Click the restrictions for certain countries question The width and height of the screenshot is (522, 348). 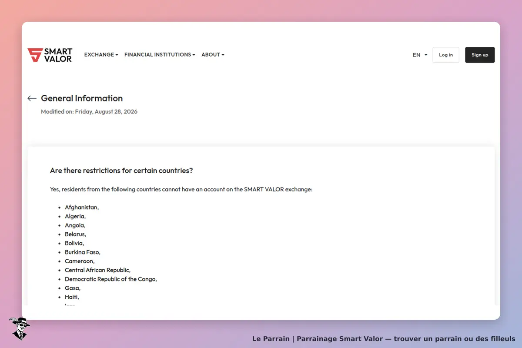(121, 171)
